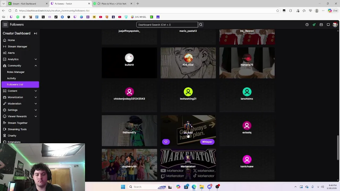
Task: Open Streaming Tools in the sidebar
Action: click(x=20, y=129)
